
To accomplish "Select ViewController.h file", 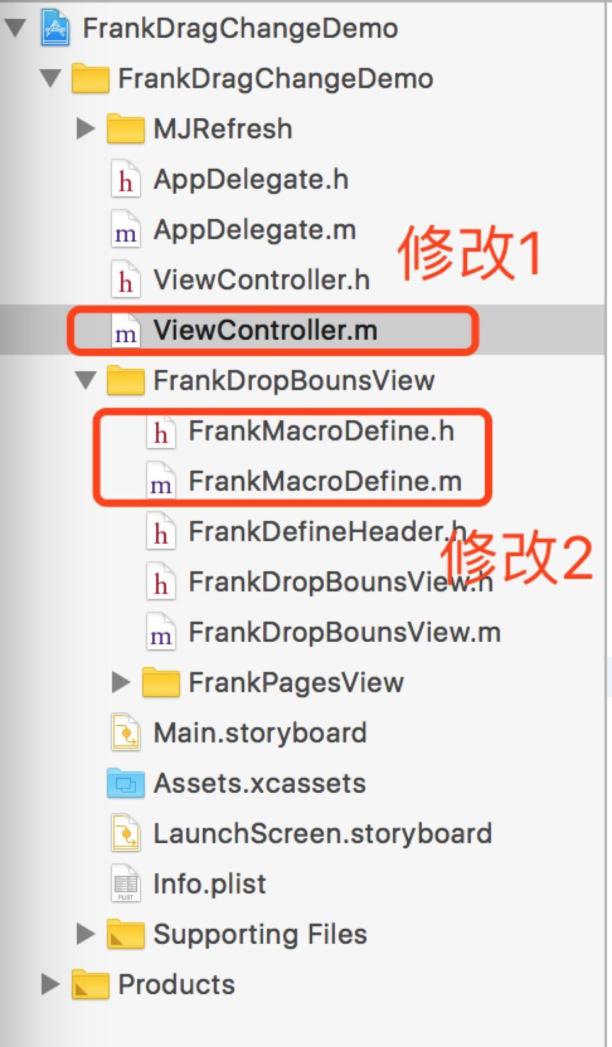I will point(262,280).
